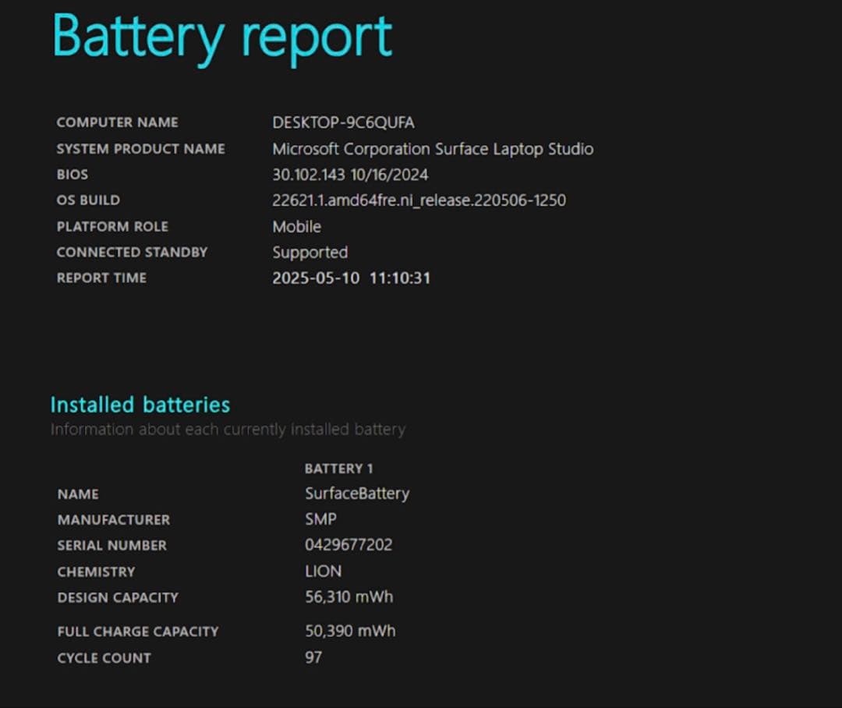Click the SYSTEM PRODUCT NAME label

click(x=140, y=149)
